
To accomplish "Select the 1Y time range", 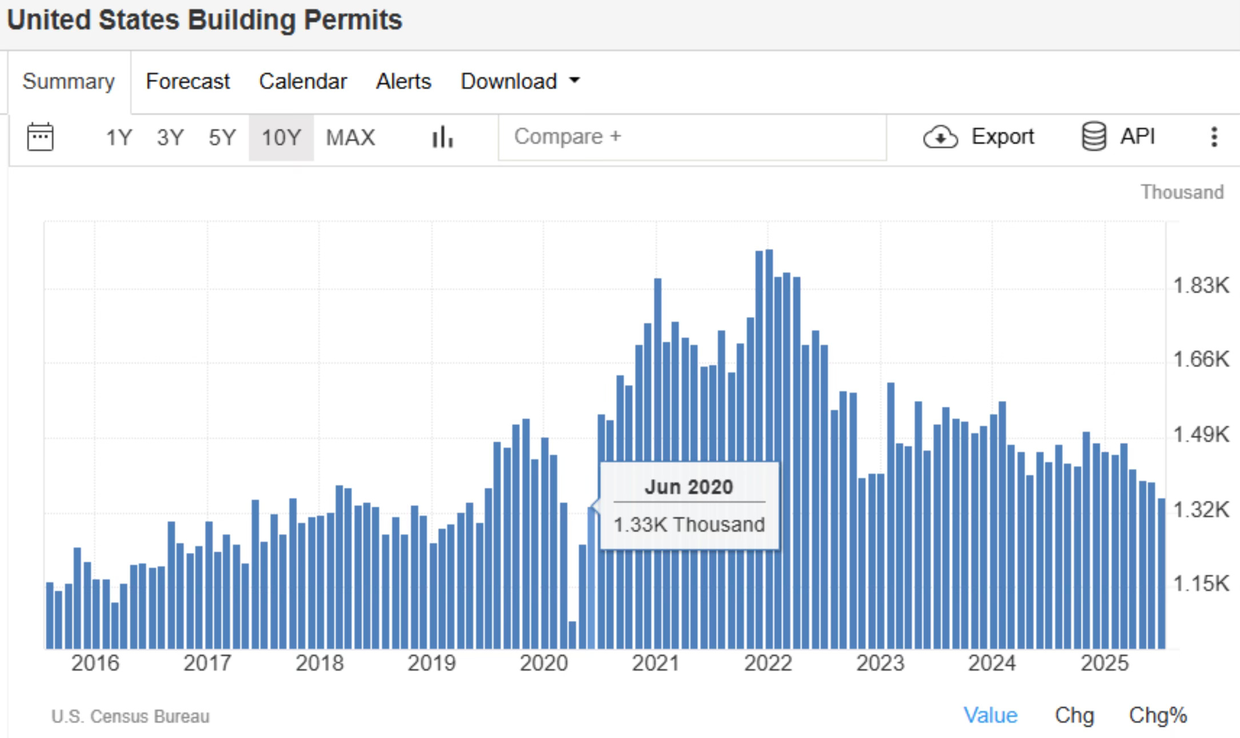I will [119, 138].
